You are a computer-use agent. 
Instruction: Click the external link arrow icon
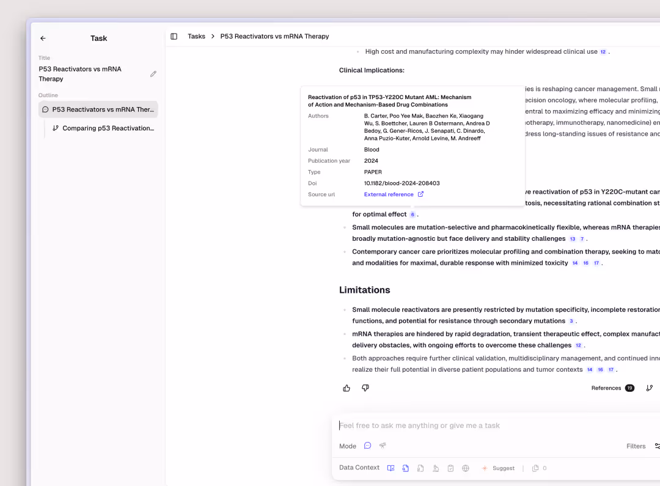click(x=420, y=194)
